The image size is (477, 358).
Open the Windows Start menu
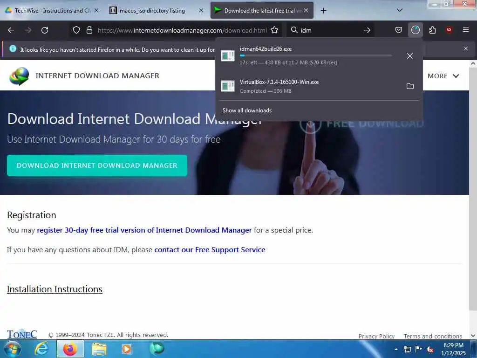[x=12, y=349]
